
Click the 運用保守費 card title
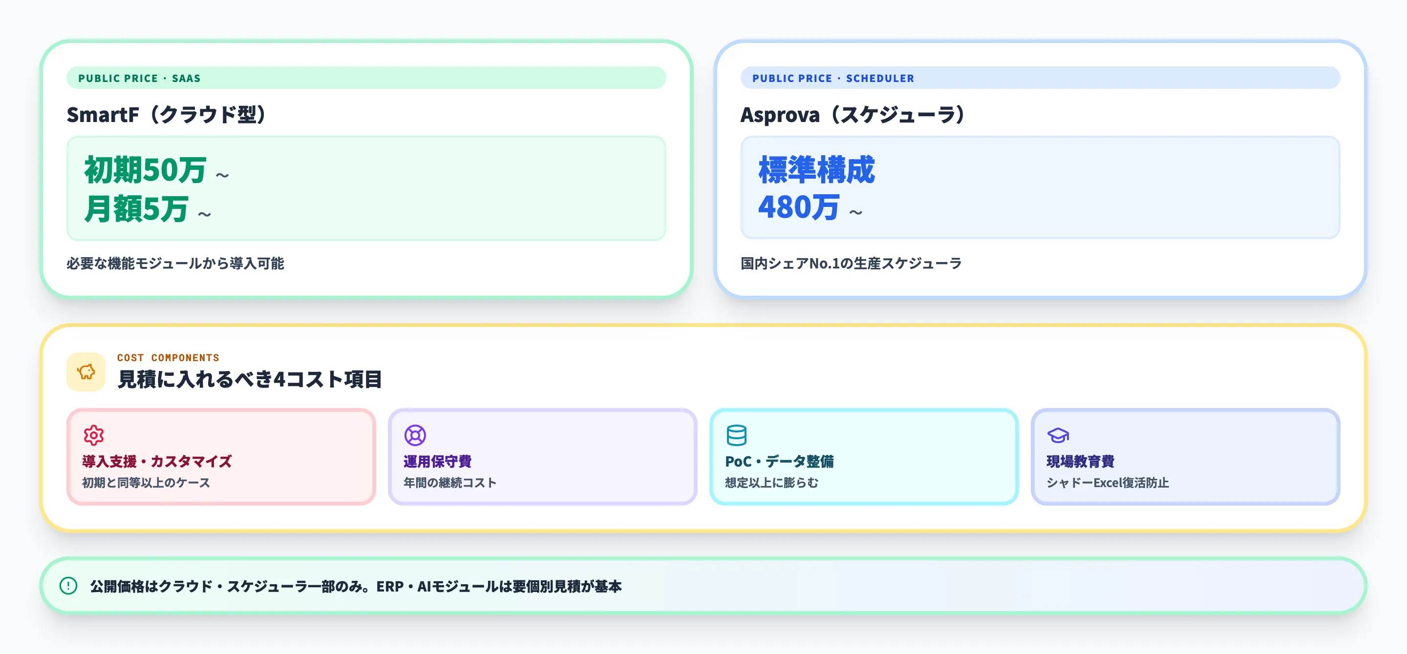click(438, 461)
